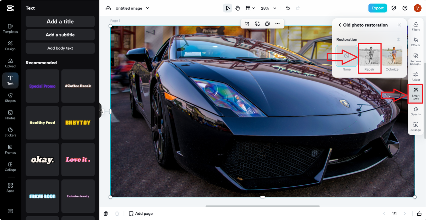This screenshot has height=220, width=426.
Task: Click the cloud save status icon
Action: coord(108,8)
